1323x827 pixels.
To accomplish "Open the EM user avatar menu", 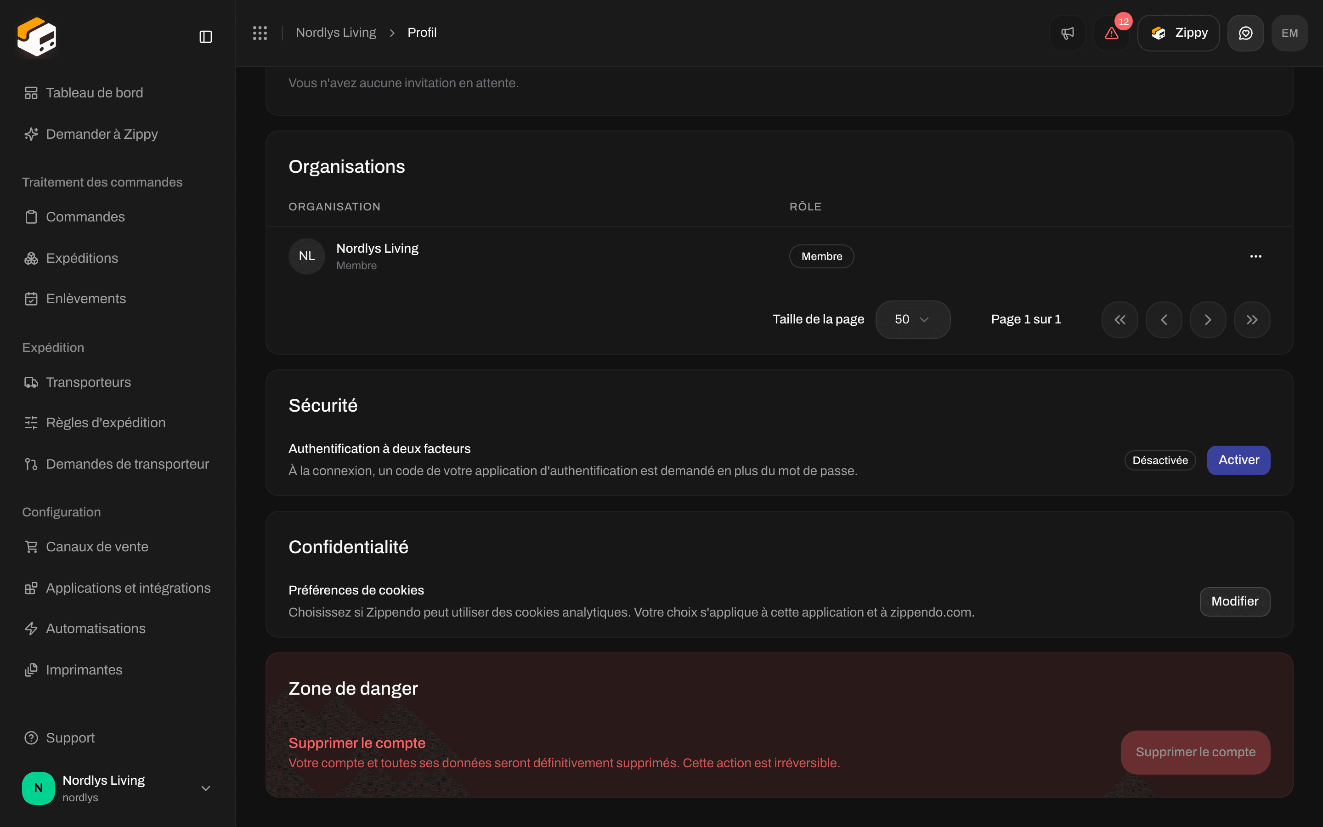I will (x=1289, y=33).
